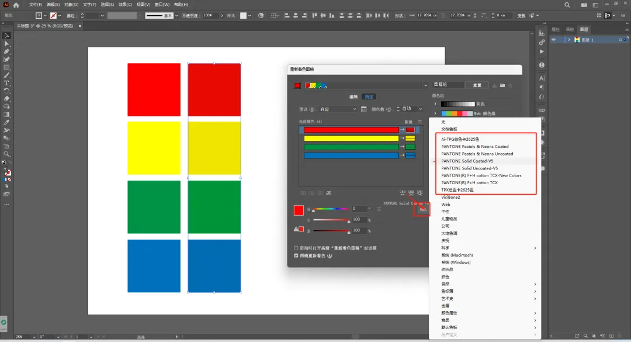Click the color reduction options icon beside 预设
The width and height of the screenshot is (631, 342).
coord(364,109)
